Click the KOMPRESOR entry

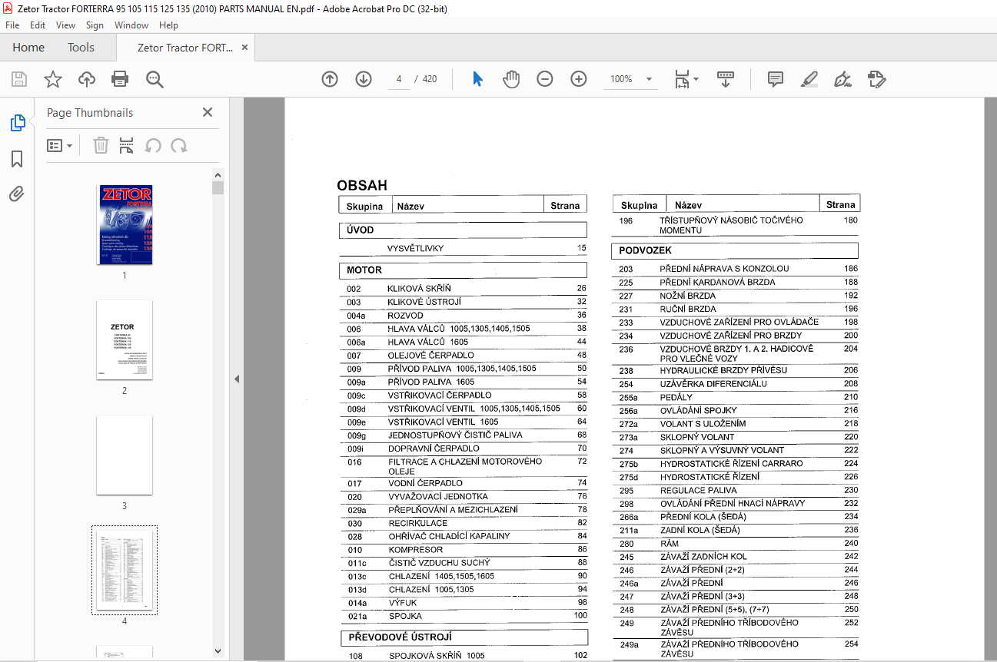tap(416, 550)
